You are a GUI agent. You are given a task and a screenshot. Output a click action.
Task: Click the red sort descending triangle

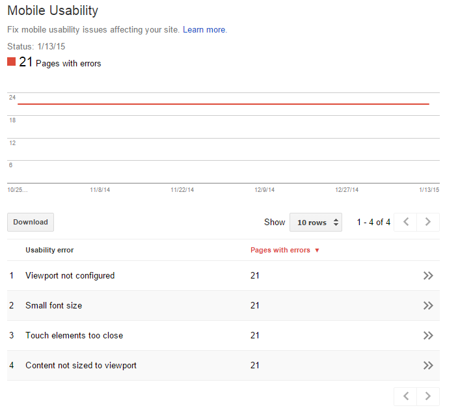[317, 251]
